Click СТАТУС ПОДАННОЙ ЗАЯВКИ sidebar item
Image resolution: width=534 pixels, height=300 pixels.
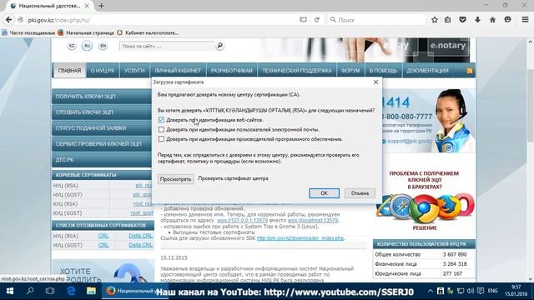102,128
